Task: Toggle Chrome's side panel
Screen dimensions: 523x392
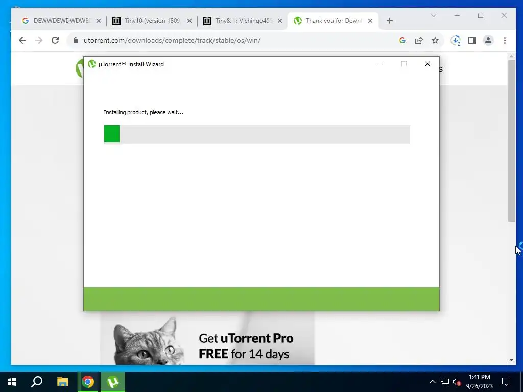Action: (471, 40)
